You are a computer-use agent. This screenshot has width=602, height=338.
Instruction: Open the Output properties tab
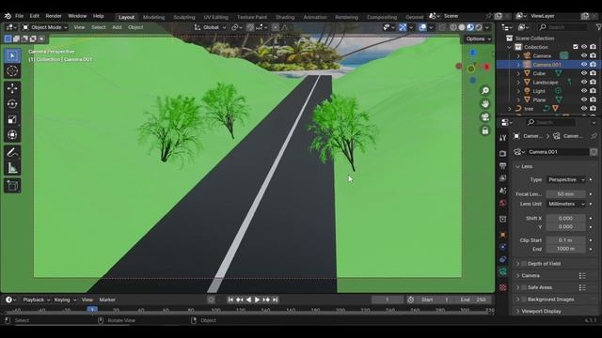(x=503, y=165)
